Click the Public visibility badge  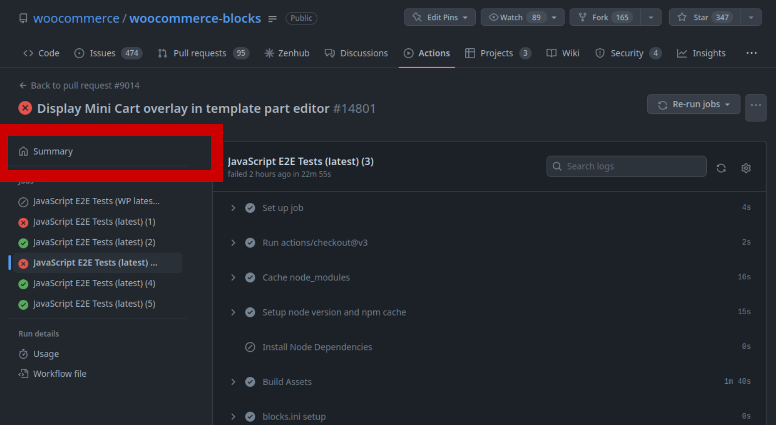[x=301, y=18]
